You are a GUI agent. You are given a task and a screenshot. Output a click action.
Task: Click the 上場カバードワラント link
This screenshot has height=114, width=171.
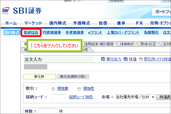click(x=123, y=32)
